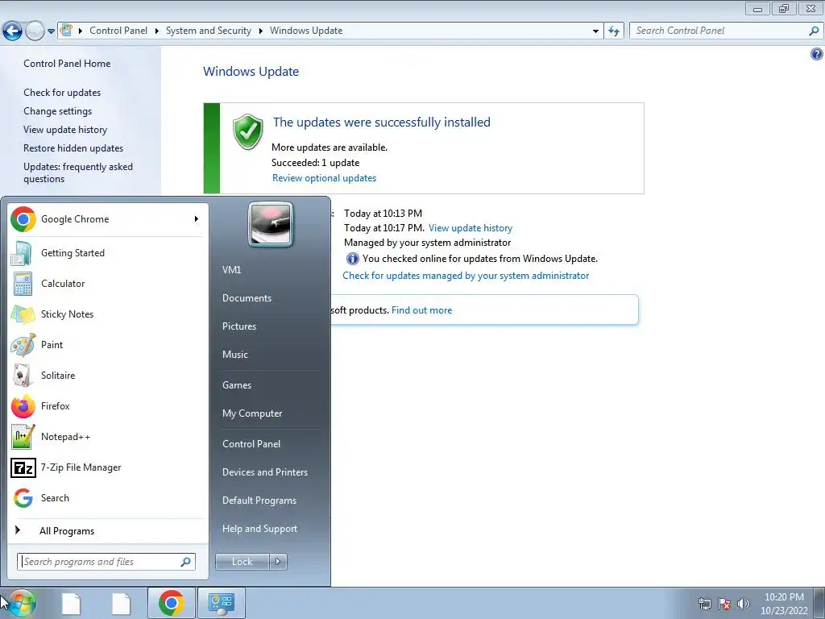Viewport: 825px width, 619px height.
Task: Launch Firefox icon in Start menu
Action: coord(23,406)
